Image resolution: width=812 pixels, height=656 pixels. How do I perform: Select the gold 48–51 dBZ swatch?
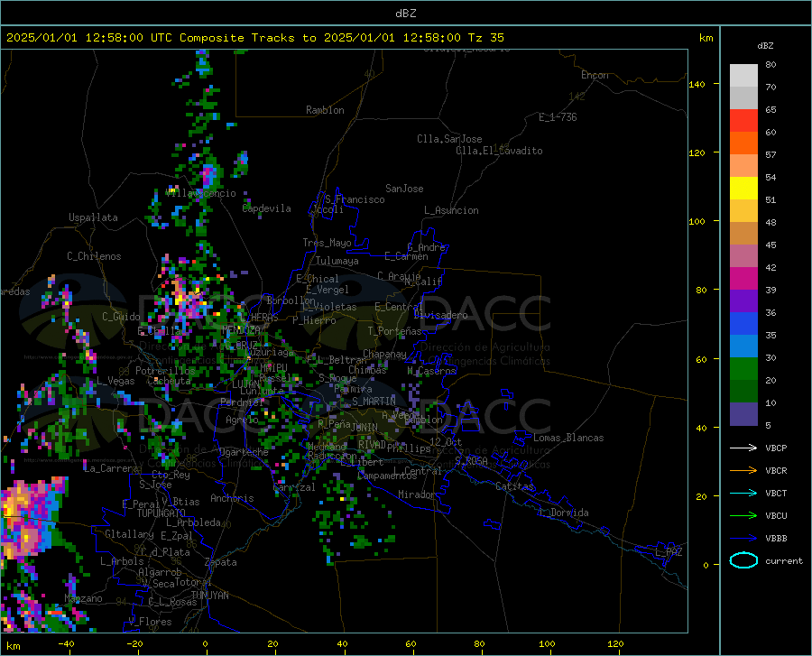[743, 211]
